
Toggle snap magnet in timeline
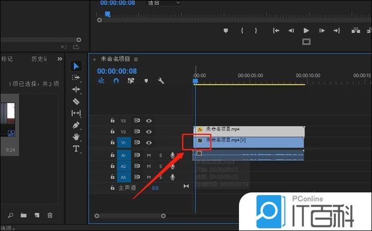click(x=116, y=81)
